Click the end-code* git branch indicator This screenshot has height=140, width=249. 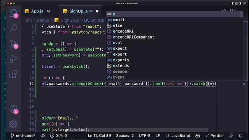[23, 136]
